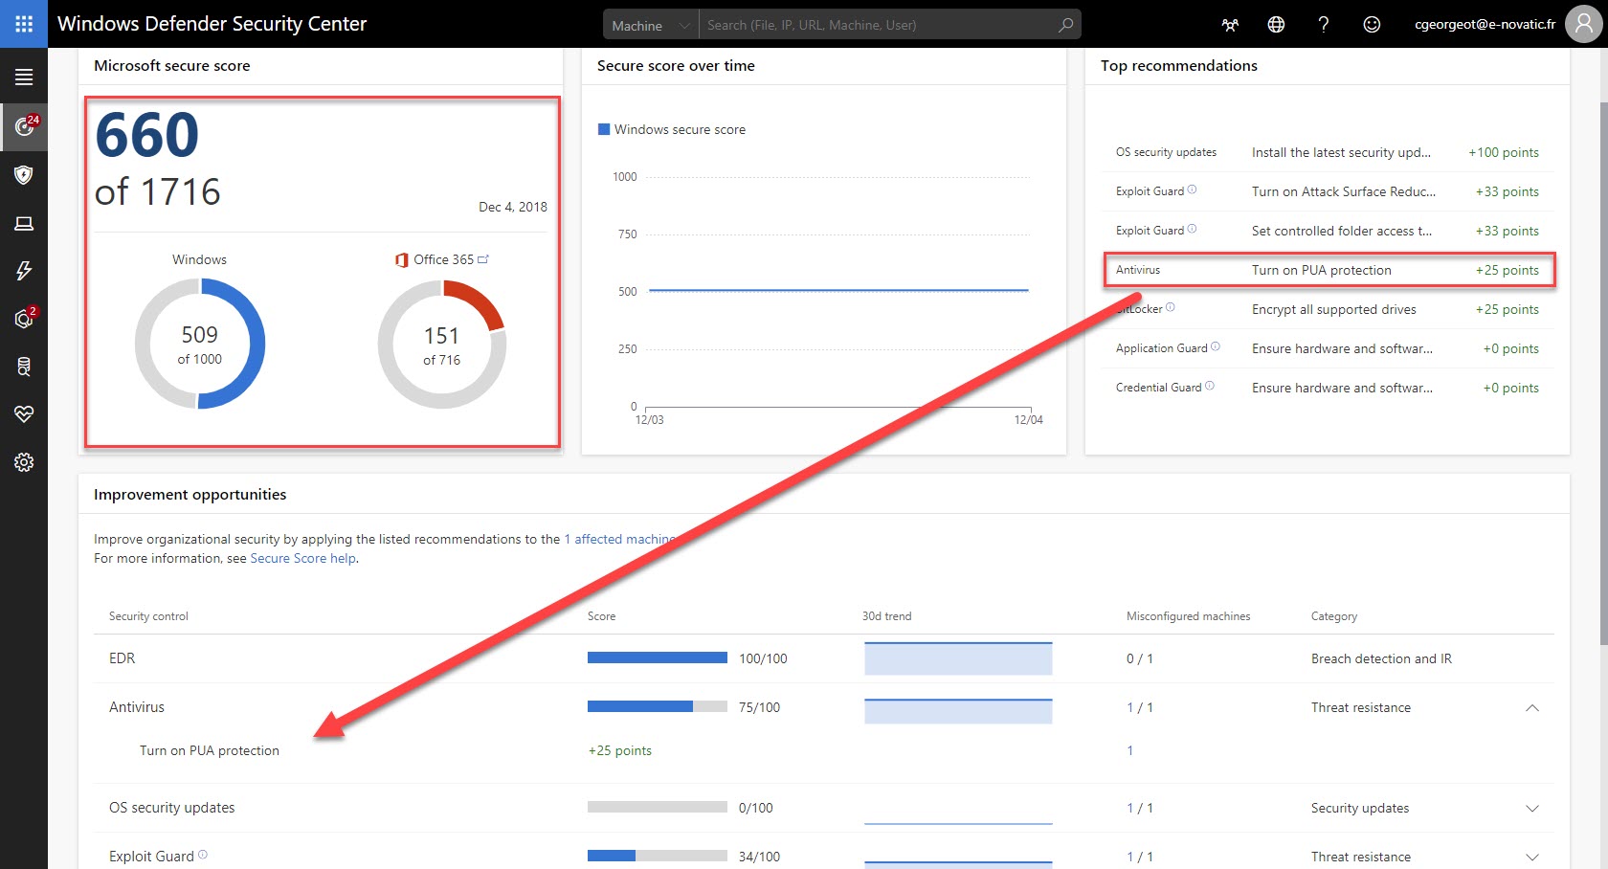Viewport: 1608px width, 869px height.
Task: Open OS security updates 1 / 1 machines link
Action: (x=1140, y=808)
